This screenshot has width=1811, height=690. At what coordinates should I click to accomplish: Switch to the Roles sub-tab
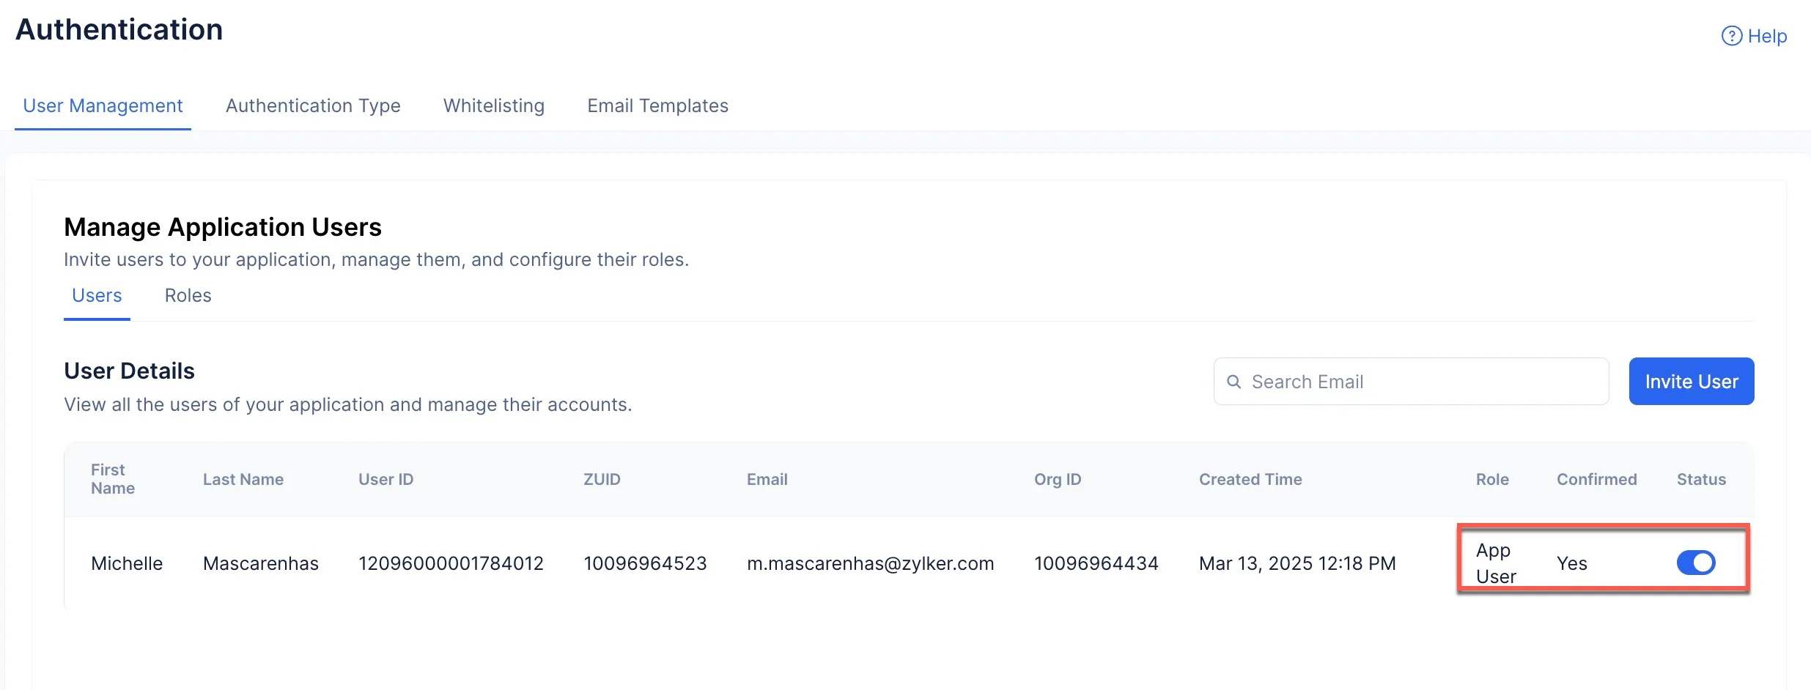pyautogui.click(x=188, y=296)
